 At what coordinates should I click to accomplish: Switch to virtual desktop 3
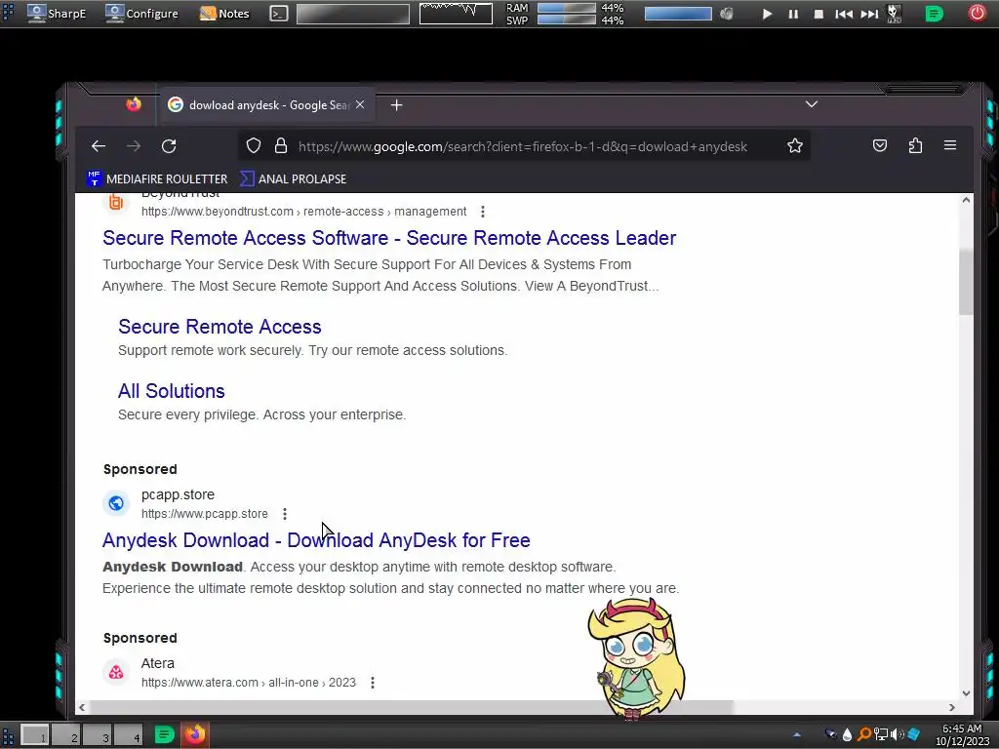pyautogui.click(x=98, y=735)
